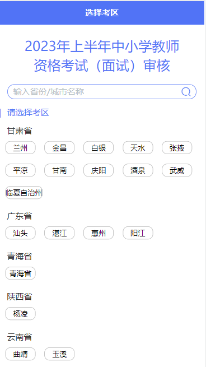The width and height of the screenshot is (206, 367).
Task: Click the 甘南 button
Action: click(x=59, y=170)
